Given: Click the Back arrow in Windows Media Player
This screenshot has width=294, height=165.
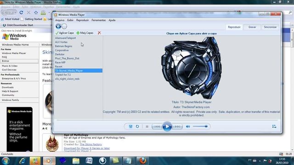Looking at the screenshot, I should (58, 27).
